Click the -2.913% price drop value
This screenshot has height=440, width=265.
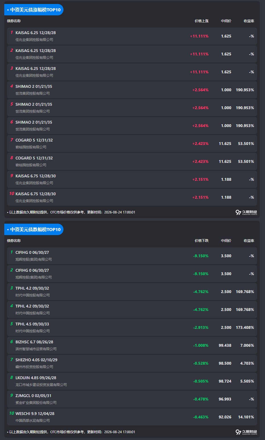(201, 327)
